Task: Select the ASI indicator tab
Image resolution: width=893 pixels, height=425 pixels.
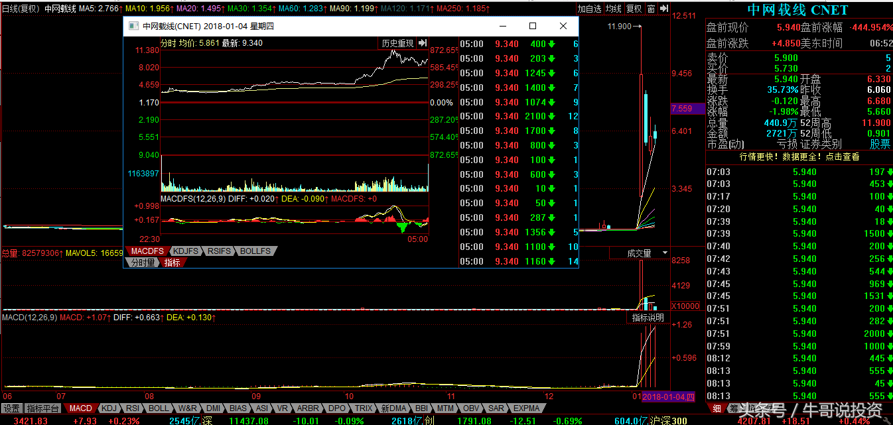Action: [x=262, y=408]
